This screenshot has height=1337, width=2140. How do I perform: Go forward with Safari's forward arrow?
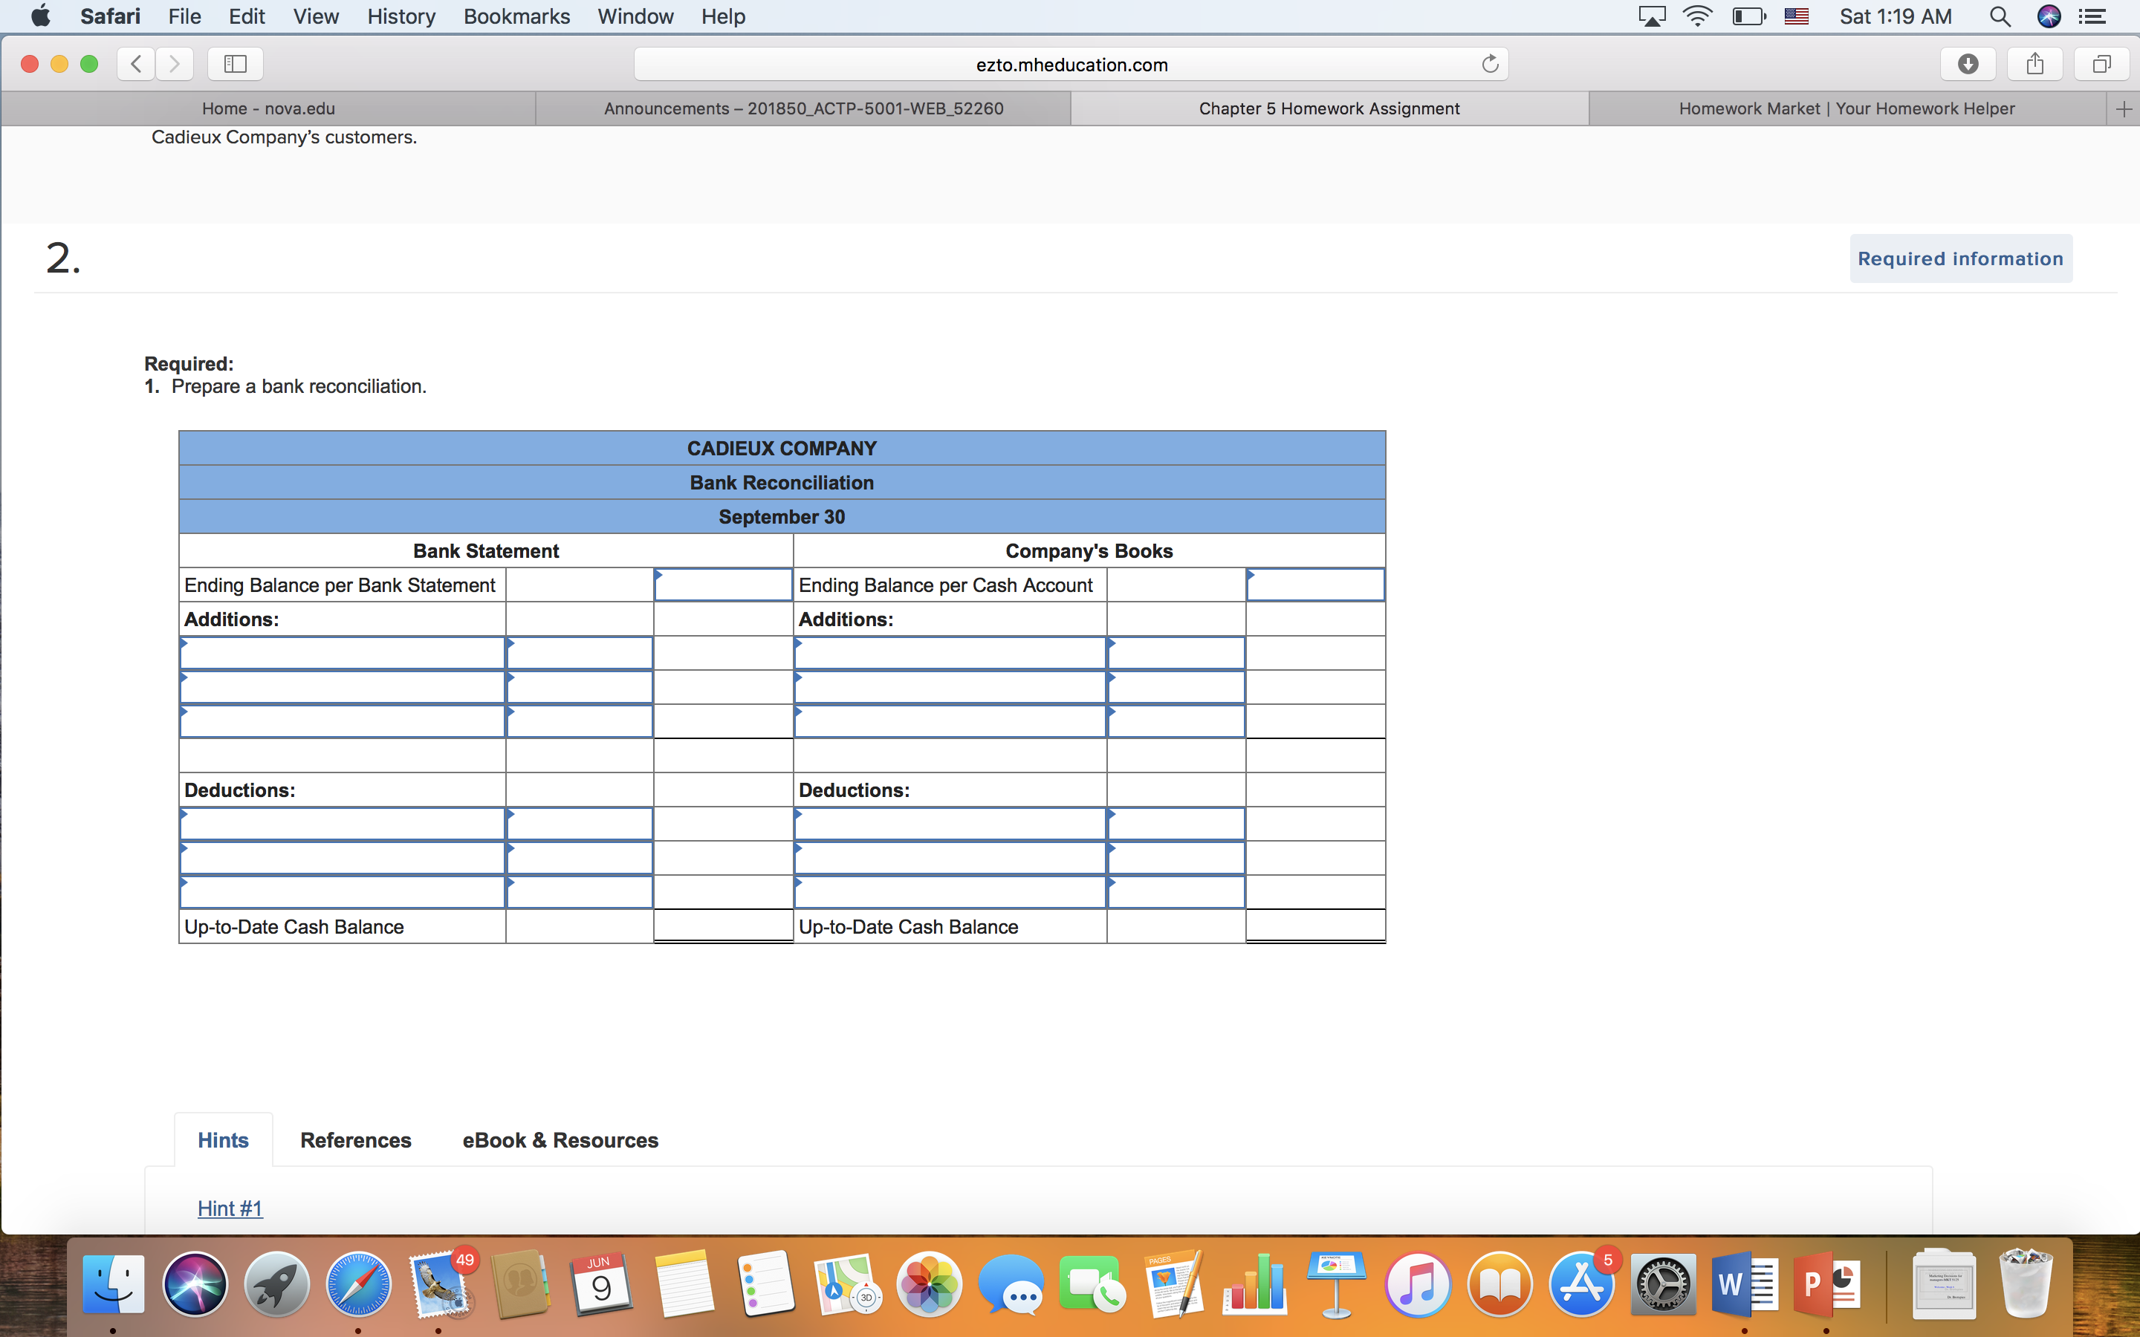click(174, 64)
